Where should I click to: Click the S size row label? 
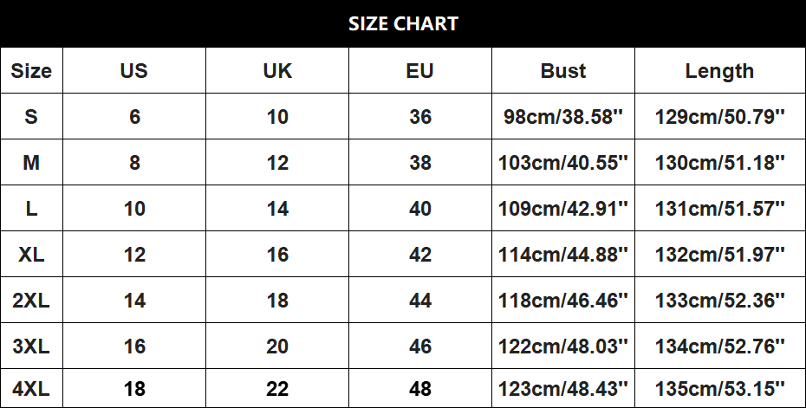click(31, 117)
